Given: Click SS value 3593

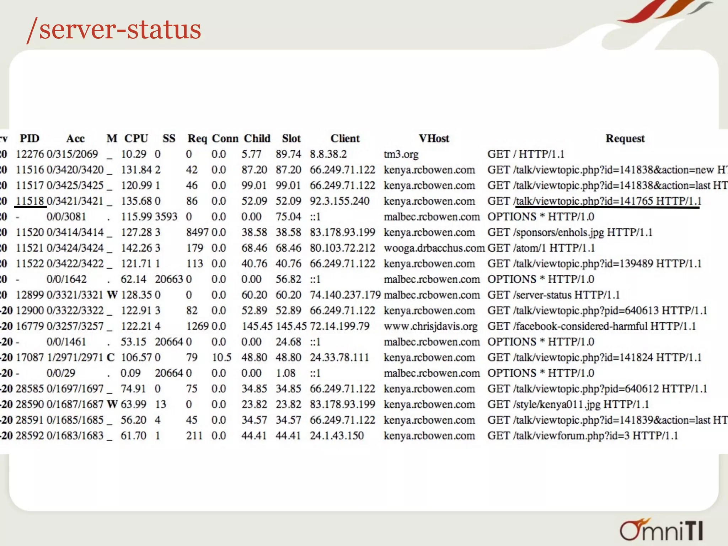Looking at the screenshot, I should (166, 216).
